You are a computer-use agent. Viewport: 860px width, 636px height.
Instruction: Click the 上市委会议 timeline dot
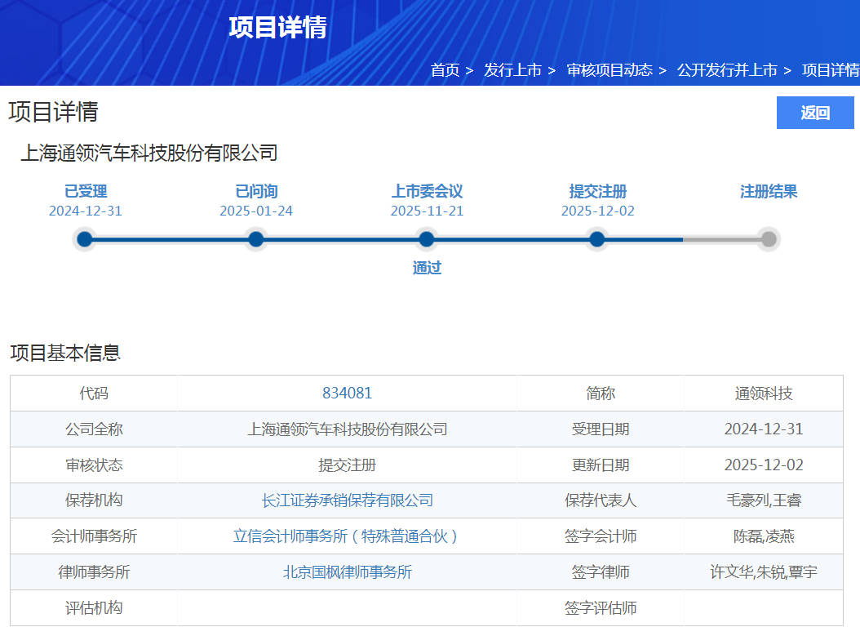426,239
